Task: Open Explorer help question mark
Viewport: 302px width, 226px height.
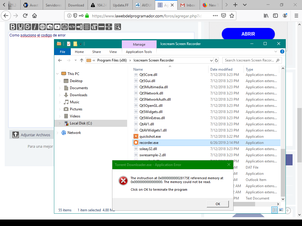Action: point(282,51)
